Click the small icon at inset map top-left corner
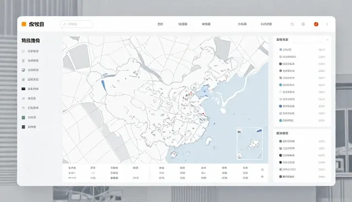Screen dimensions: 352x202 pyautogui.click(x=240, y=131)
